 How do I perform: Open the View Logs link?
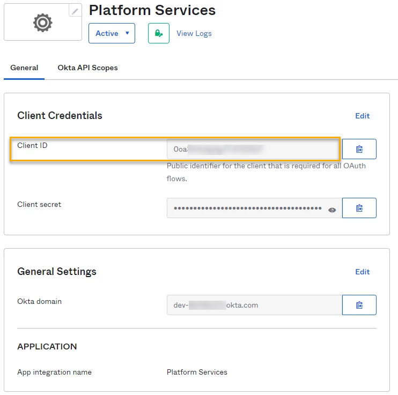coord(194,33)
